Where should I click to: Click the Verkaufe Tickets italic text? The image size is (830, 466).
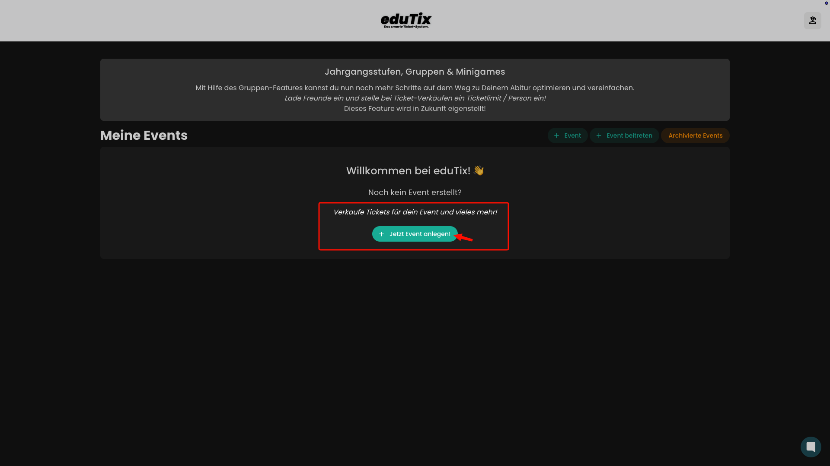point(415,212)
